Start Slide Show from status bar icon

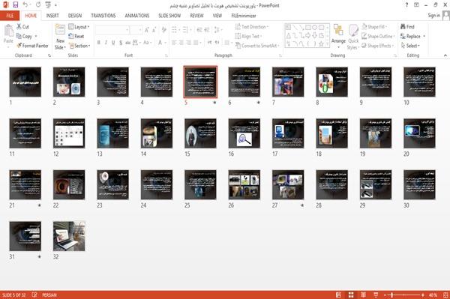click(376, 295)
